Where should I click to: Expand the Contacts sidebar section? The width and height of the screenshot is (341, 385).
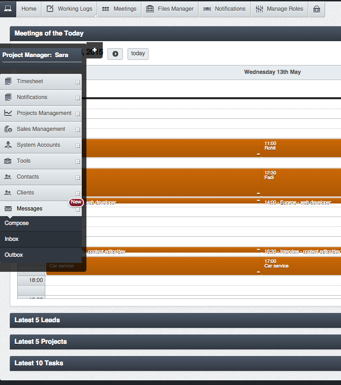(x=78, y=178)
